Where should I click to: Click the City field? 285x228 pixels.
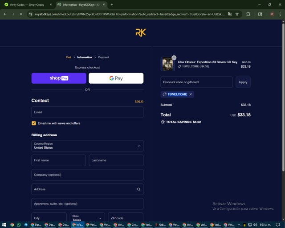pos(49,218)
